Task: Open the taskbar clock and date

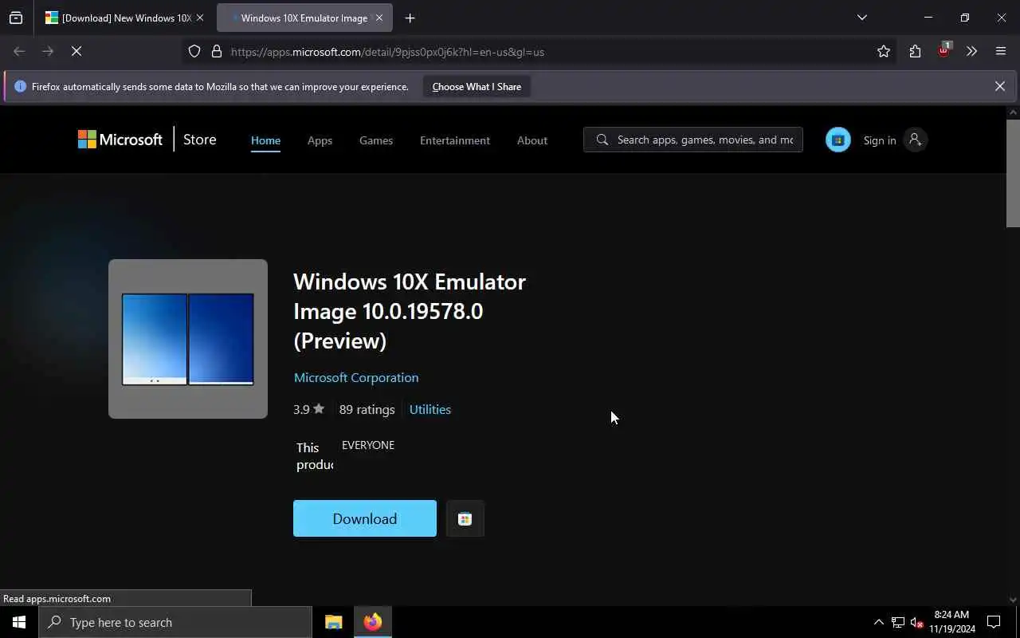Action: (x=951, y=622)
